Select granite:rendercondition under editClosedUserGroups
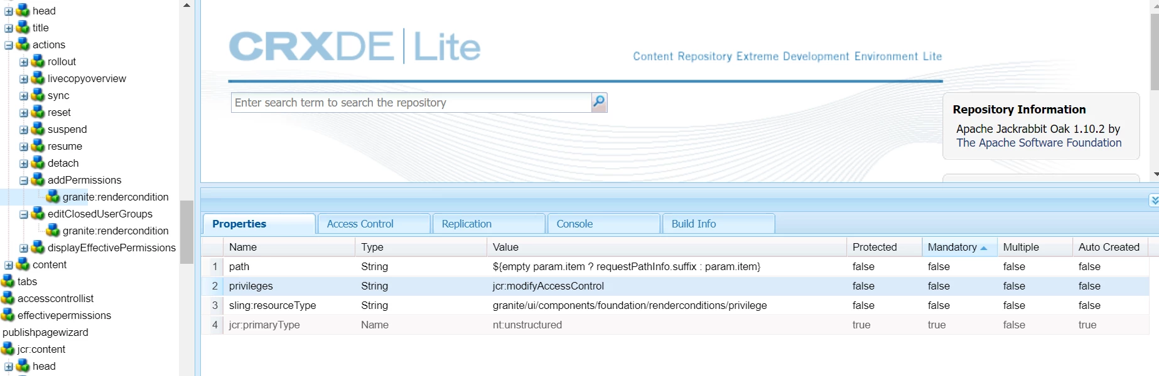The width and height of the screenshot is (1159, 376). point(116,231)
